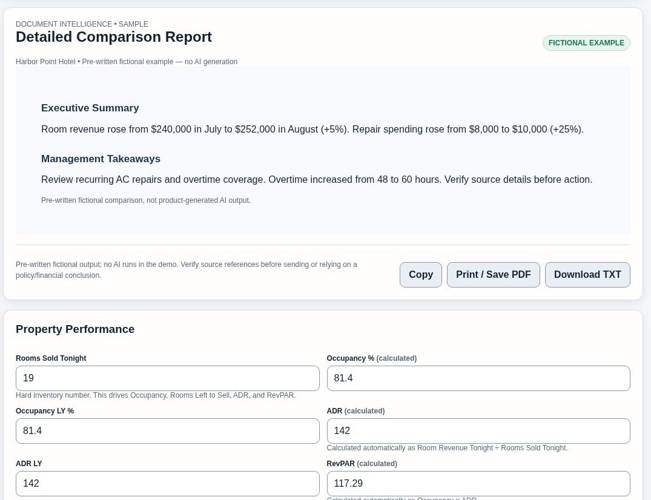The image size is (651, 500).
Task: Click the 'ADR (calculated)' field label
Action: 356,411
